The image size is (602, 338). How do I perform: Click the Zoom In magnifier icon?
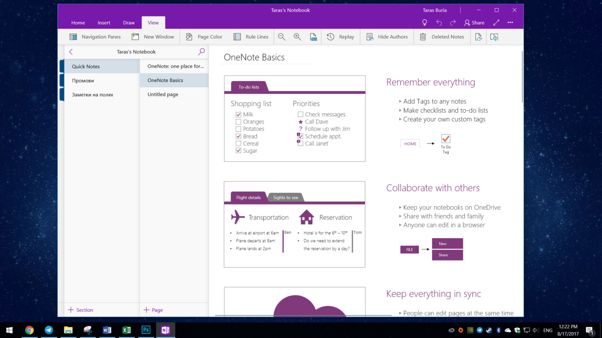(297, 37)
